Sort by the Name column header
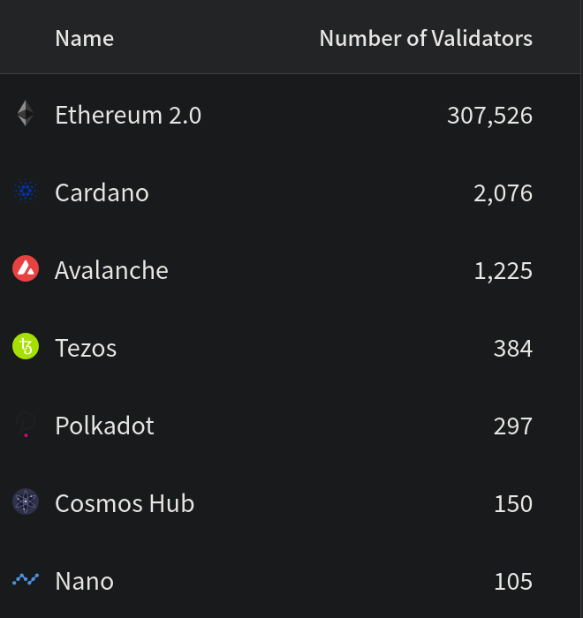This screenshot has width=583, height=618. (x=84, y=38)
